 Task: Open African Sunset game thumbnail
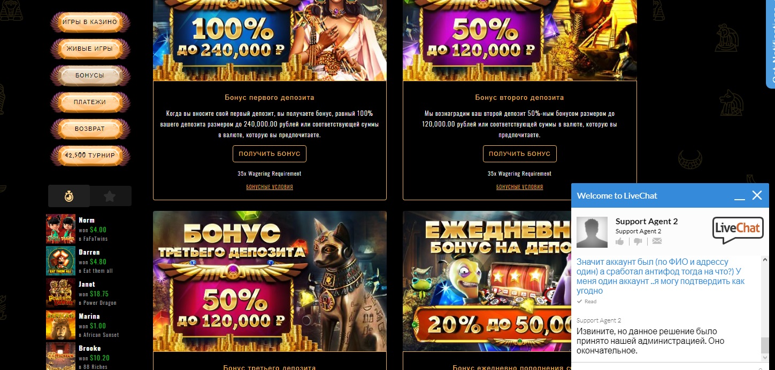pyautogui.click(x=60, y=325)
